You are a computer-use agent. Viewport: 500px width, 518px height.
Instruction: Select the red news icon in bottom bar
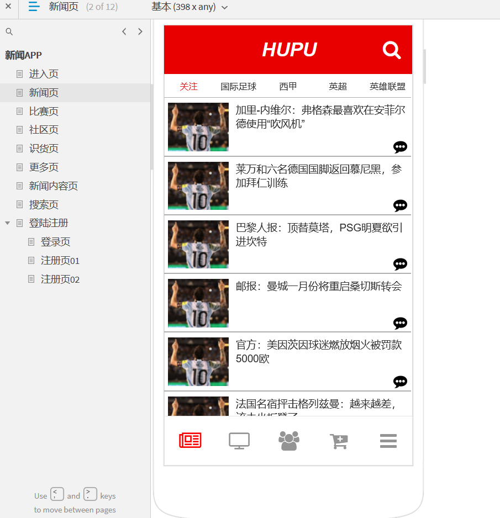point(190,440)
